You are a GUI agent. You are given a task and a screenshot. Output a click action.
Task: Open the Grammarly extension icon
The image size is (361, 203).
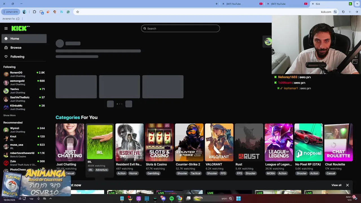(68, 12)
